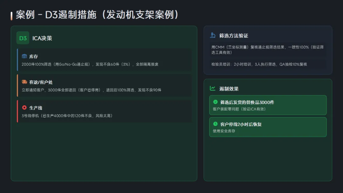Screen dimensions: 343x193
Task: Click the slide title 案例 - D3遏制措施
Action: tap(98, 15)
